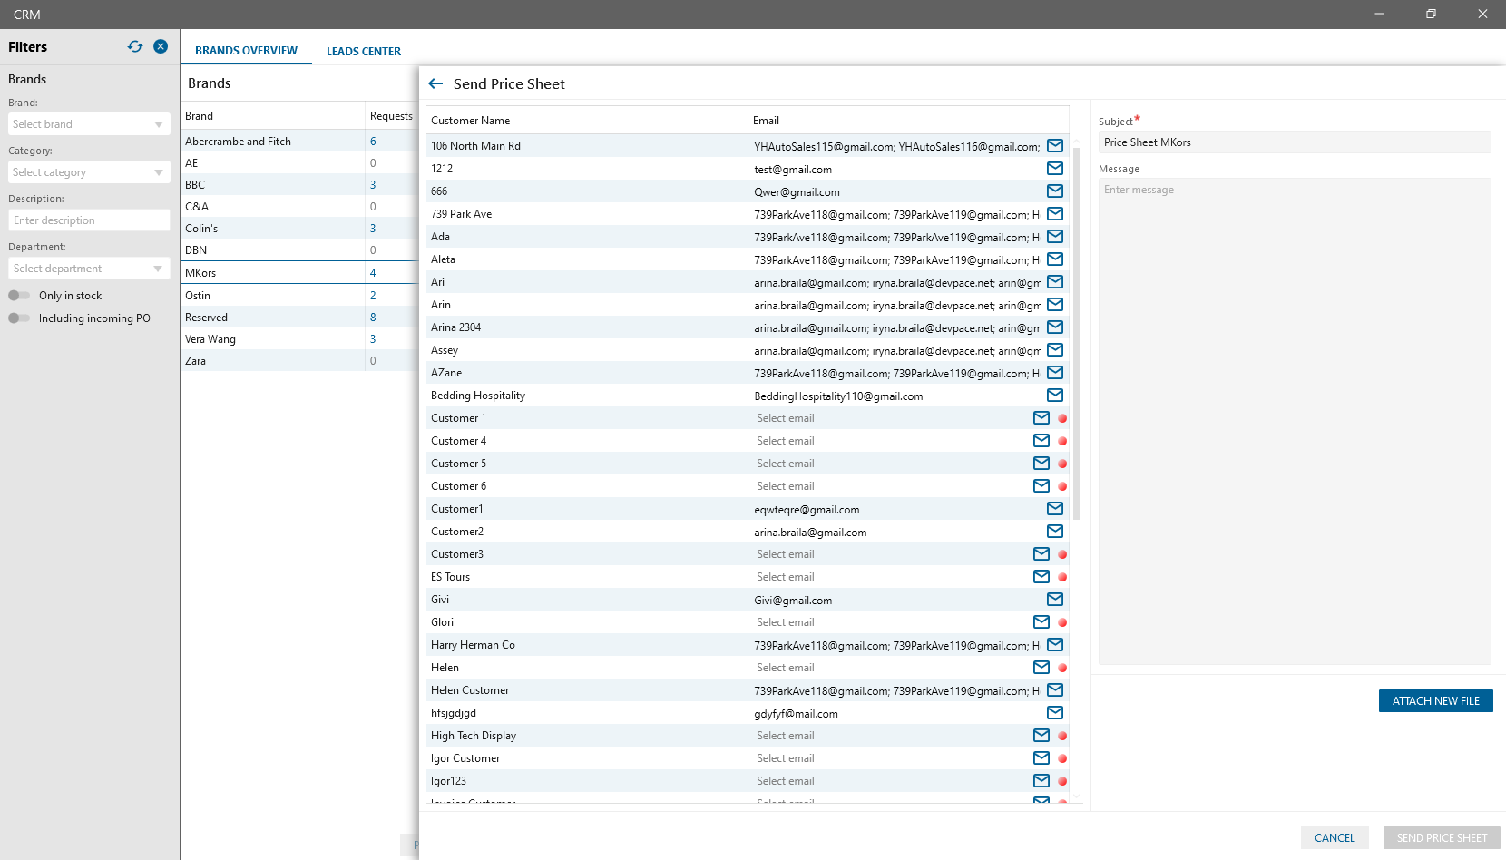The image size is (1506, 860).
Task: Switch to the Leads Center tab
Action: [364, 52]
